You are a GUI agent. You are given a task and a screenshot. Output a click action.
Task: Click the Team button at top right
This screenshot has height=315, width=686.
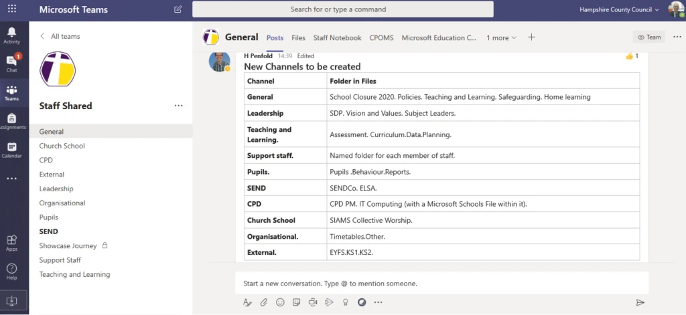click(x=649, y=37)
